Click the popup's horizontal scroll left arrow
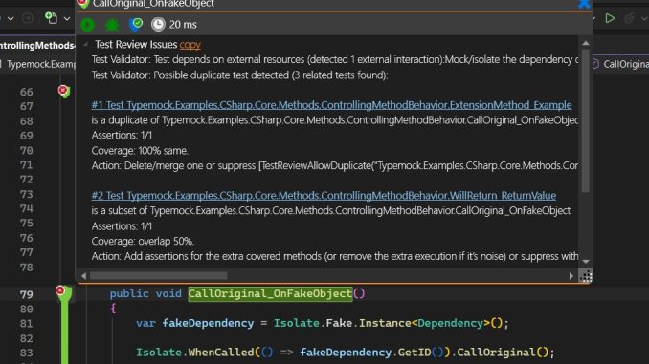Screen dimensions: 649x364 [x=84, y=275]
